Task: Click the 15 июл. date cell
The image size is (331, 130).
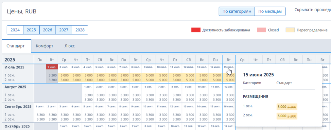Action: click(229, 67)
